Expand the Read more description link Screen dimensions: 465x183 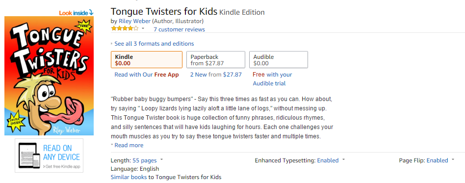(x=127, y=145)
